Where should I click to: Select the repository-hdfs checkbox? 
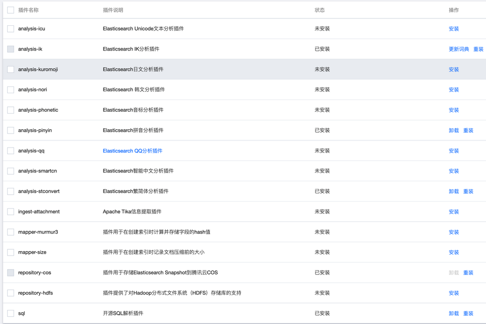[11, 293]
